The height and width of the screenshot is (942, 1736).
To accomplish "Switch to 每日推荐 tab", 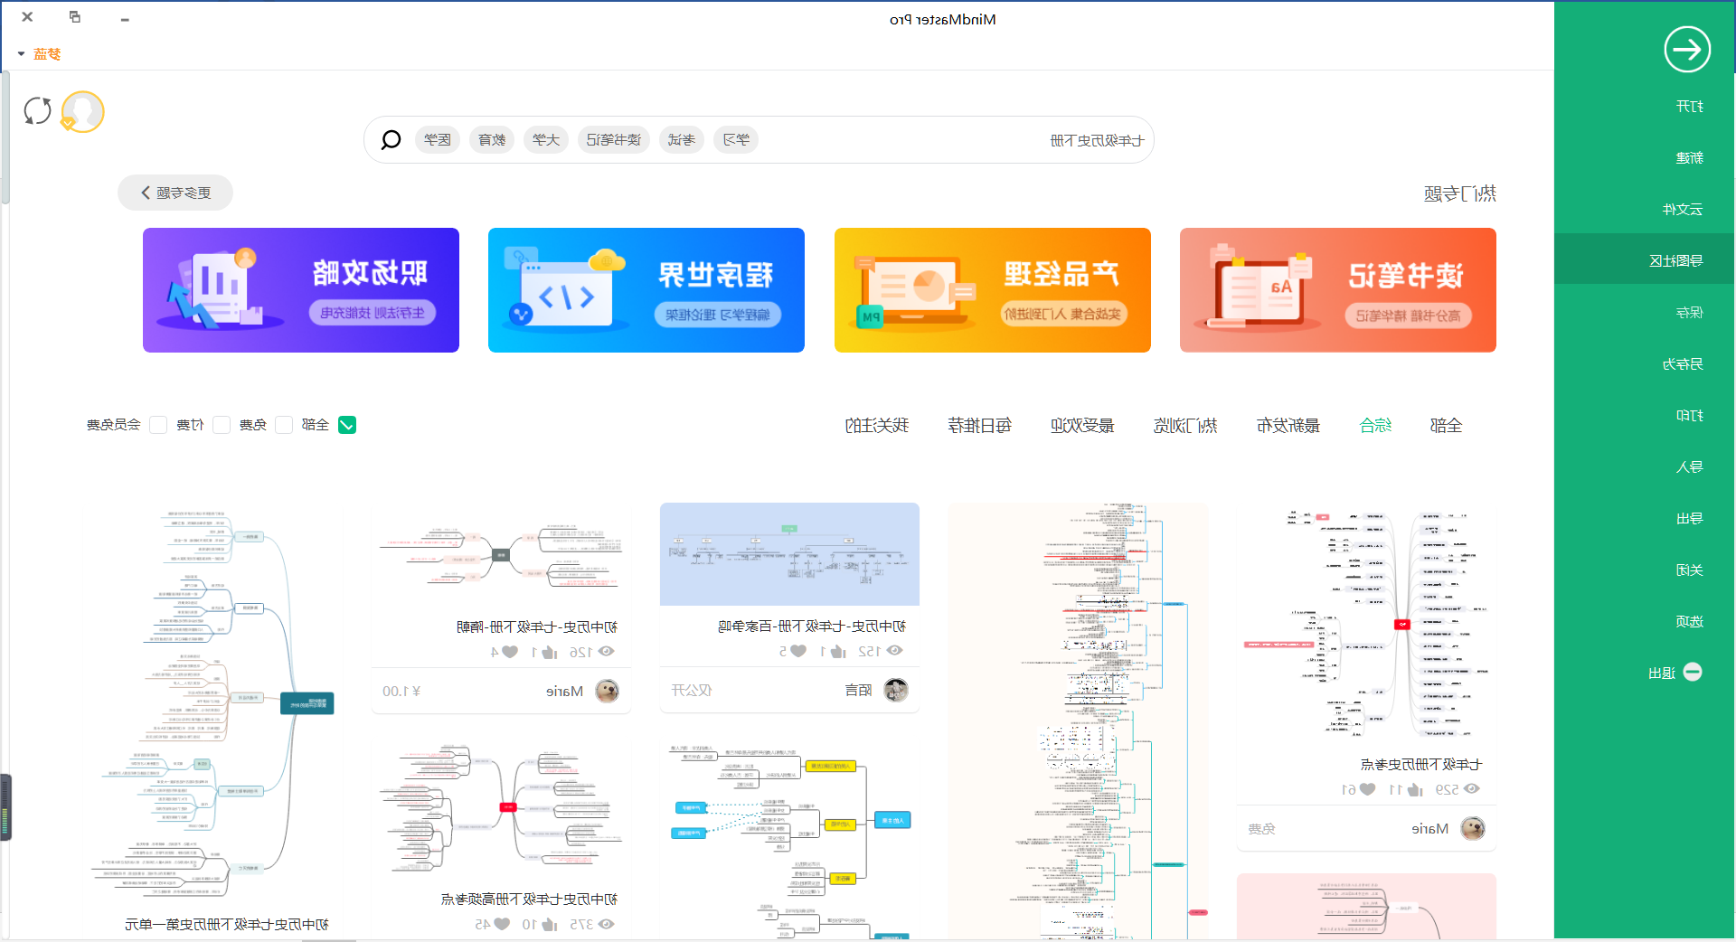I will pos(979,425).
